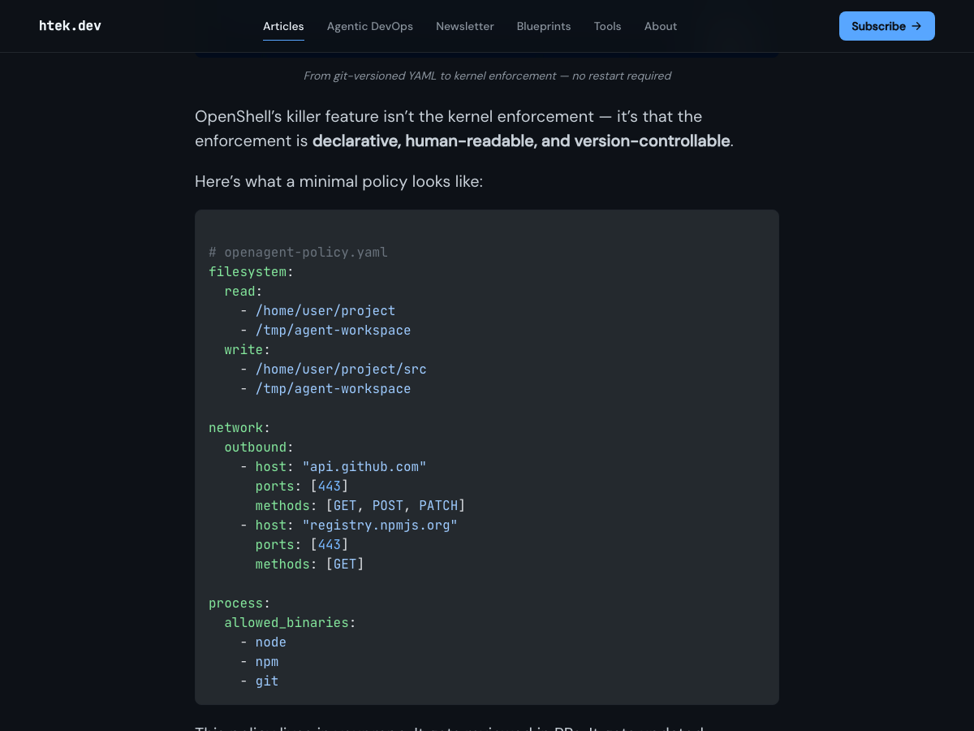The height and width of the screenshot is (731, 974).
Task: Click the 'git' binary entry
Action: coord(267,681)
